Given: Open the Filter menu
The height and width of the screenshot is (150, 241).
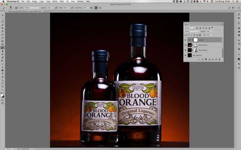Looking at the screenshot, I should pyautogui.click(x=62, y=1).
